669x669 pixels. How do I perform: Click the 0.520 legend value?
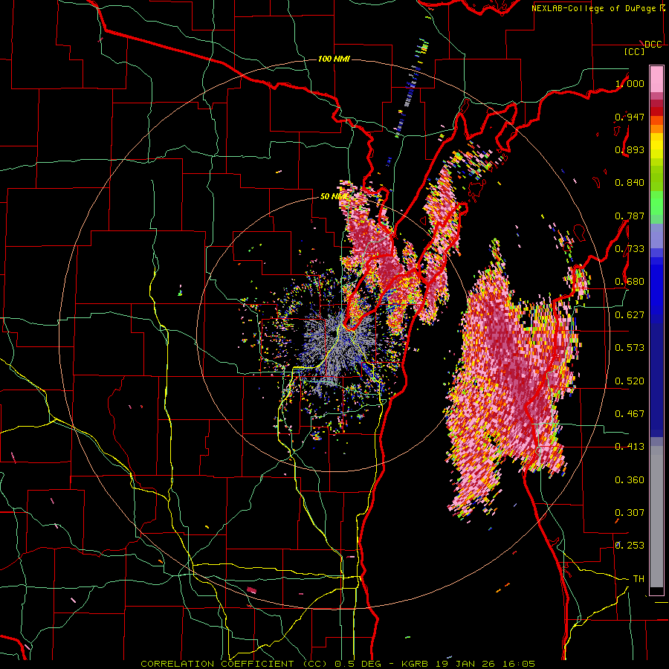tap(630, 381)
